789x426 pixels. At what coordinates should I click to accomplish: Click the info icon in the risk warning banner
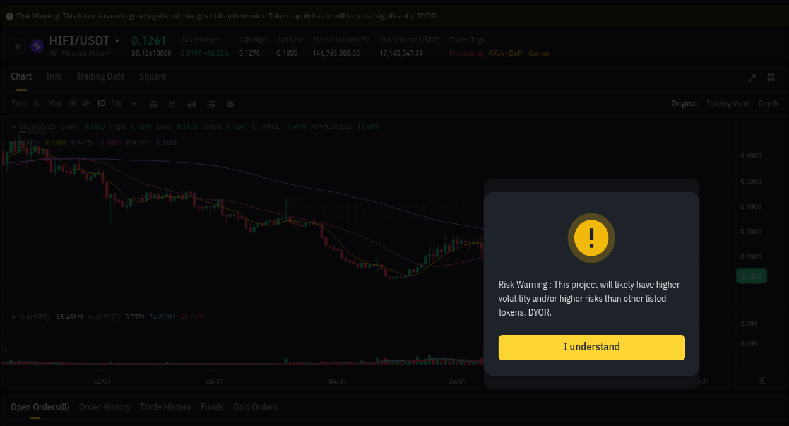click(9, 15)
